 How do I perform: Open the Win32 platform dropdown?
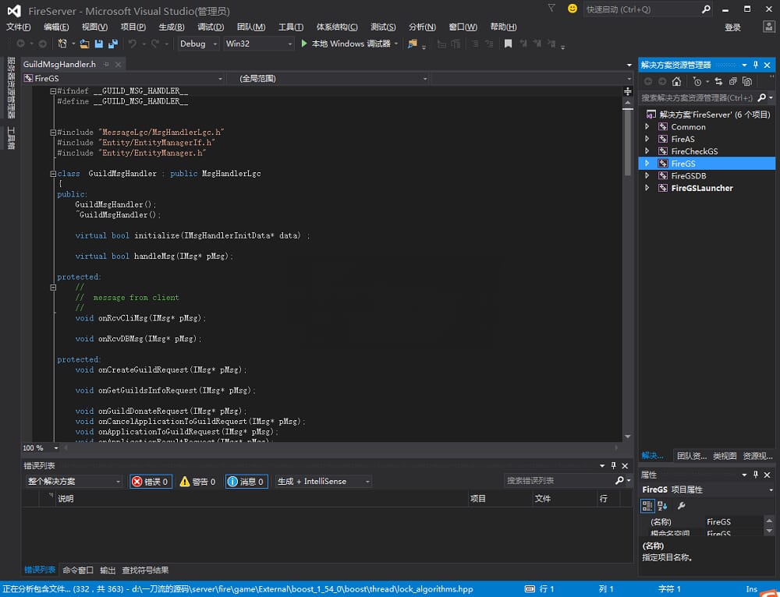coord(259,44)
